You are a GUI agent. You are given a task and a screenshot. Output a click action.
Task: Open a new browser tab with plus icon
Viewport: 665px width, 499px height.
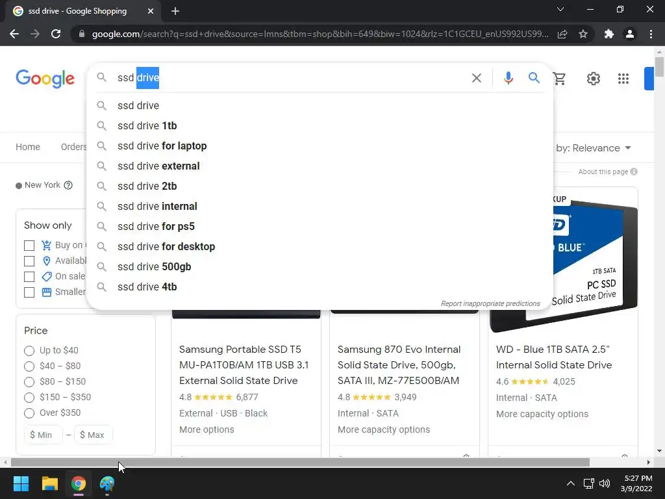coord(175,11)
